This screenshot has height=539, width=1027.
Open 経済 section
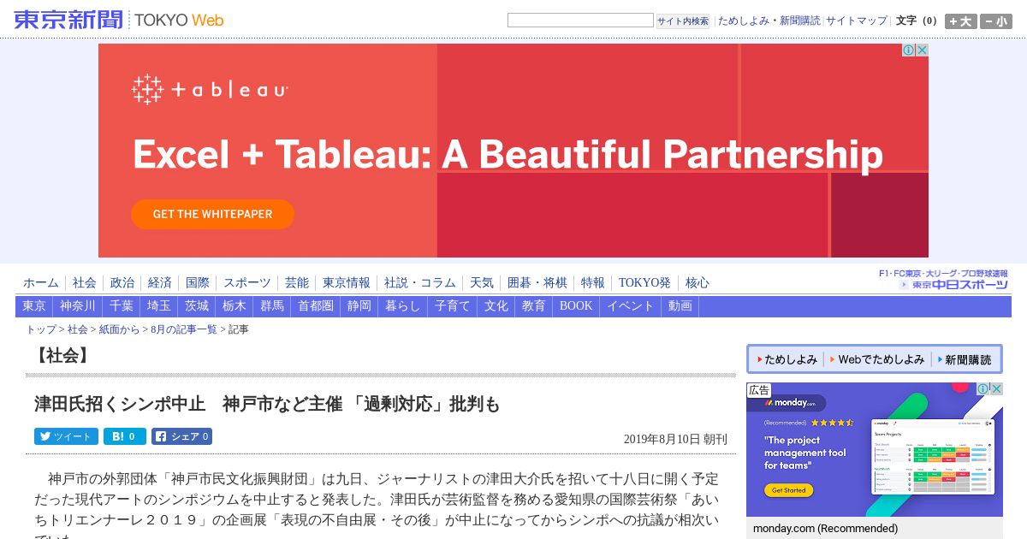(x=160, y=282)
